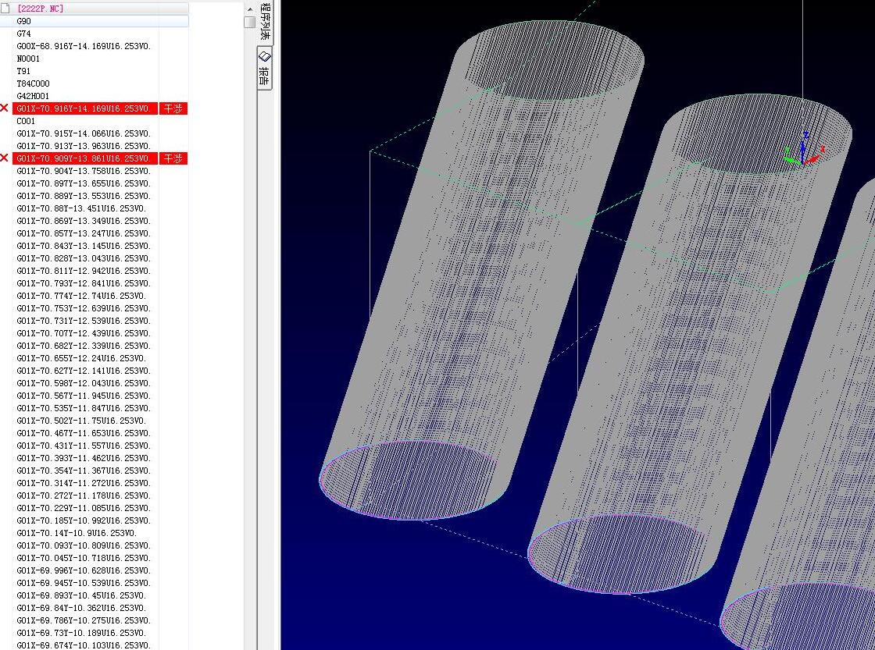Open the 程序列表 vertical tab
Viewport: 875px width, 650px height.
pyautogui.click(x=266, y=21)
